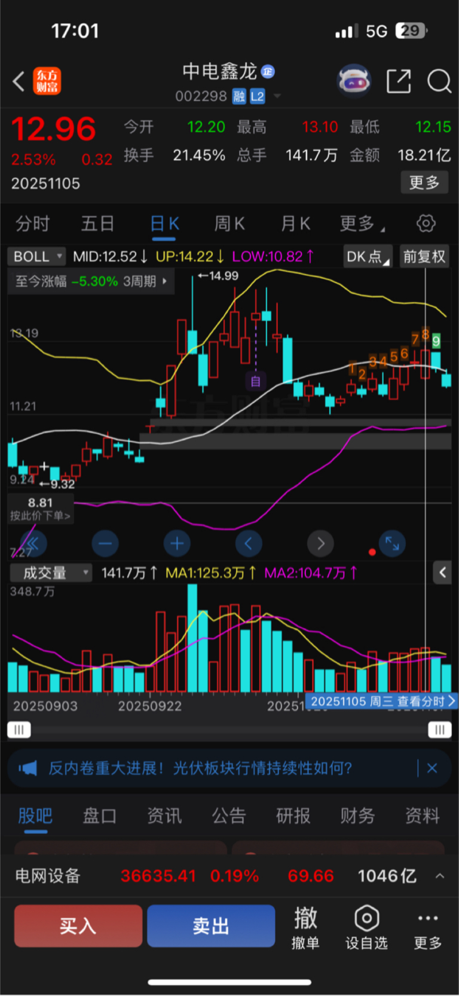459x996 pixels.
Task: Open chart settings gear icon
Action: [426, 224]
